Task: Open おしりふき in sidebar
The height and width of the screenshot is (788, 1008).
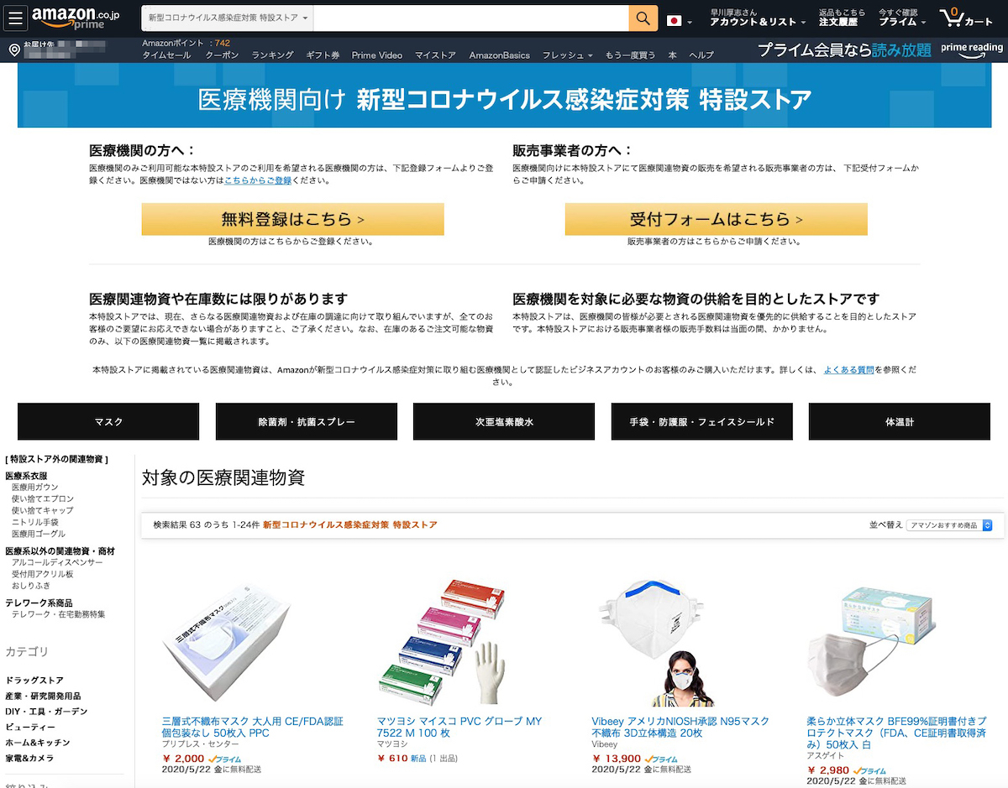Action: [x=31, y=586]
